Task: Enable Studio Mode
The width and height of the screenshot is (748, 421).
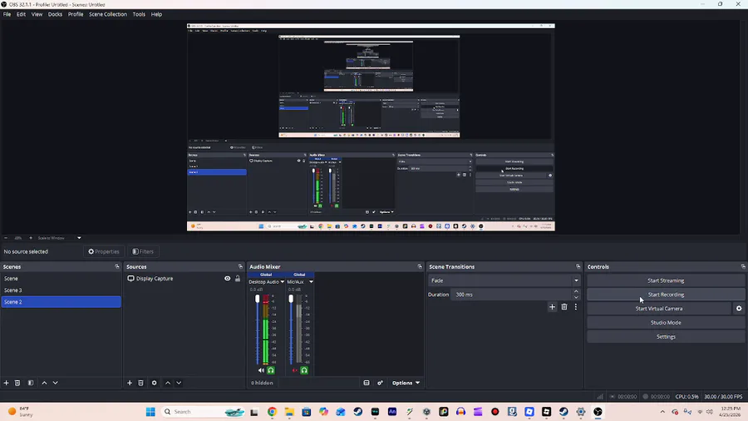Action: point(666,323)
